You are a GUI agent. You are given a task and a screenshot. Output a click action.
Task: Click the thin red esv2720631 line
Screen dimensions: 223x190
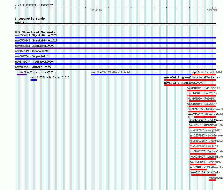[203, 133]
